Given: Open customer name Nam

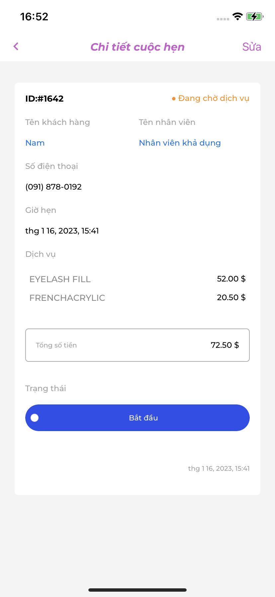Looking at the screenshot, I should pos(35,143).
